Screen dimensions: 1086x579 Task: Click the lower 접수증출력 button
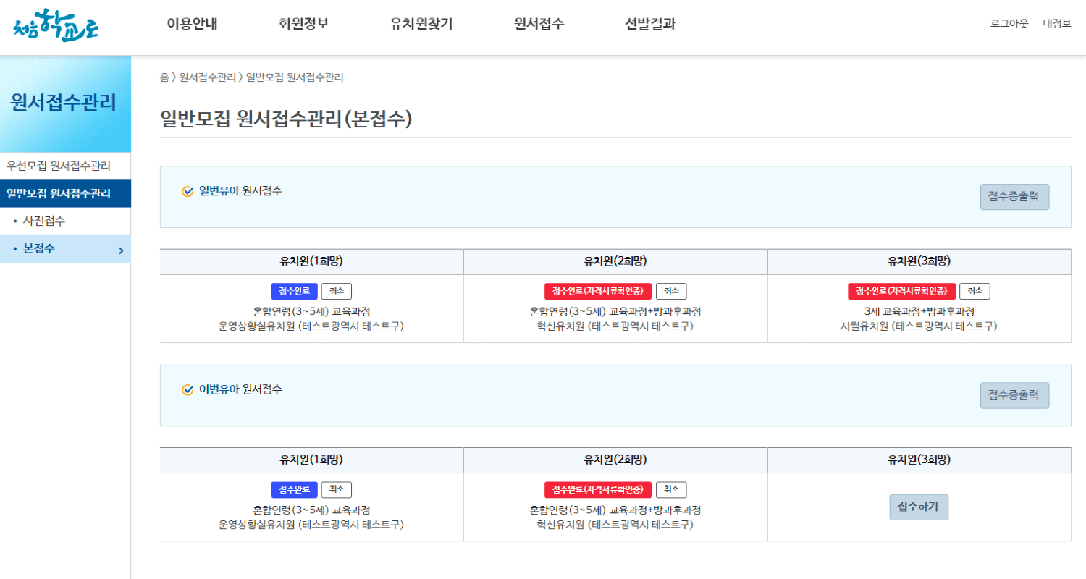pos(1014,394)
